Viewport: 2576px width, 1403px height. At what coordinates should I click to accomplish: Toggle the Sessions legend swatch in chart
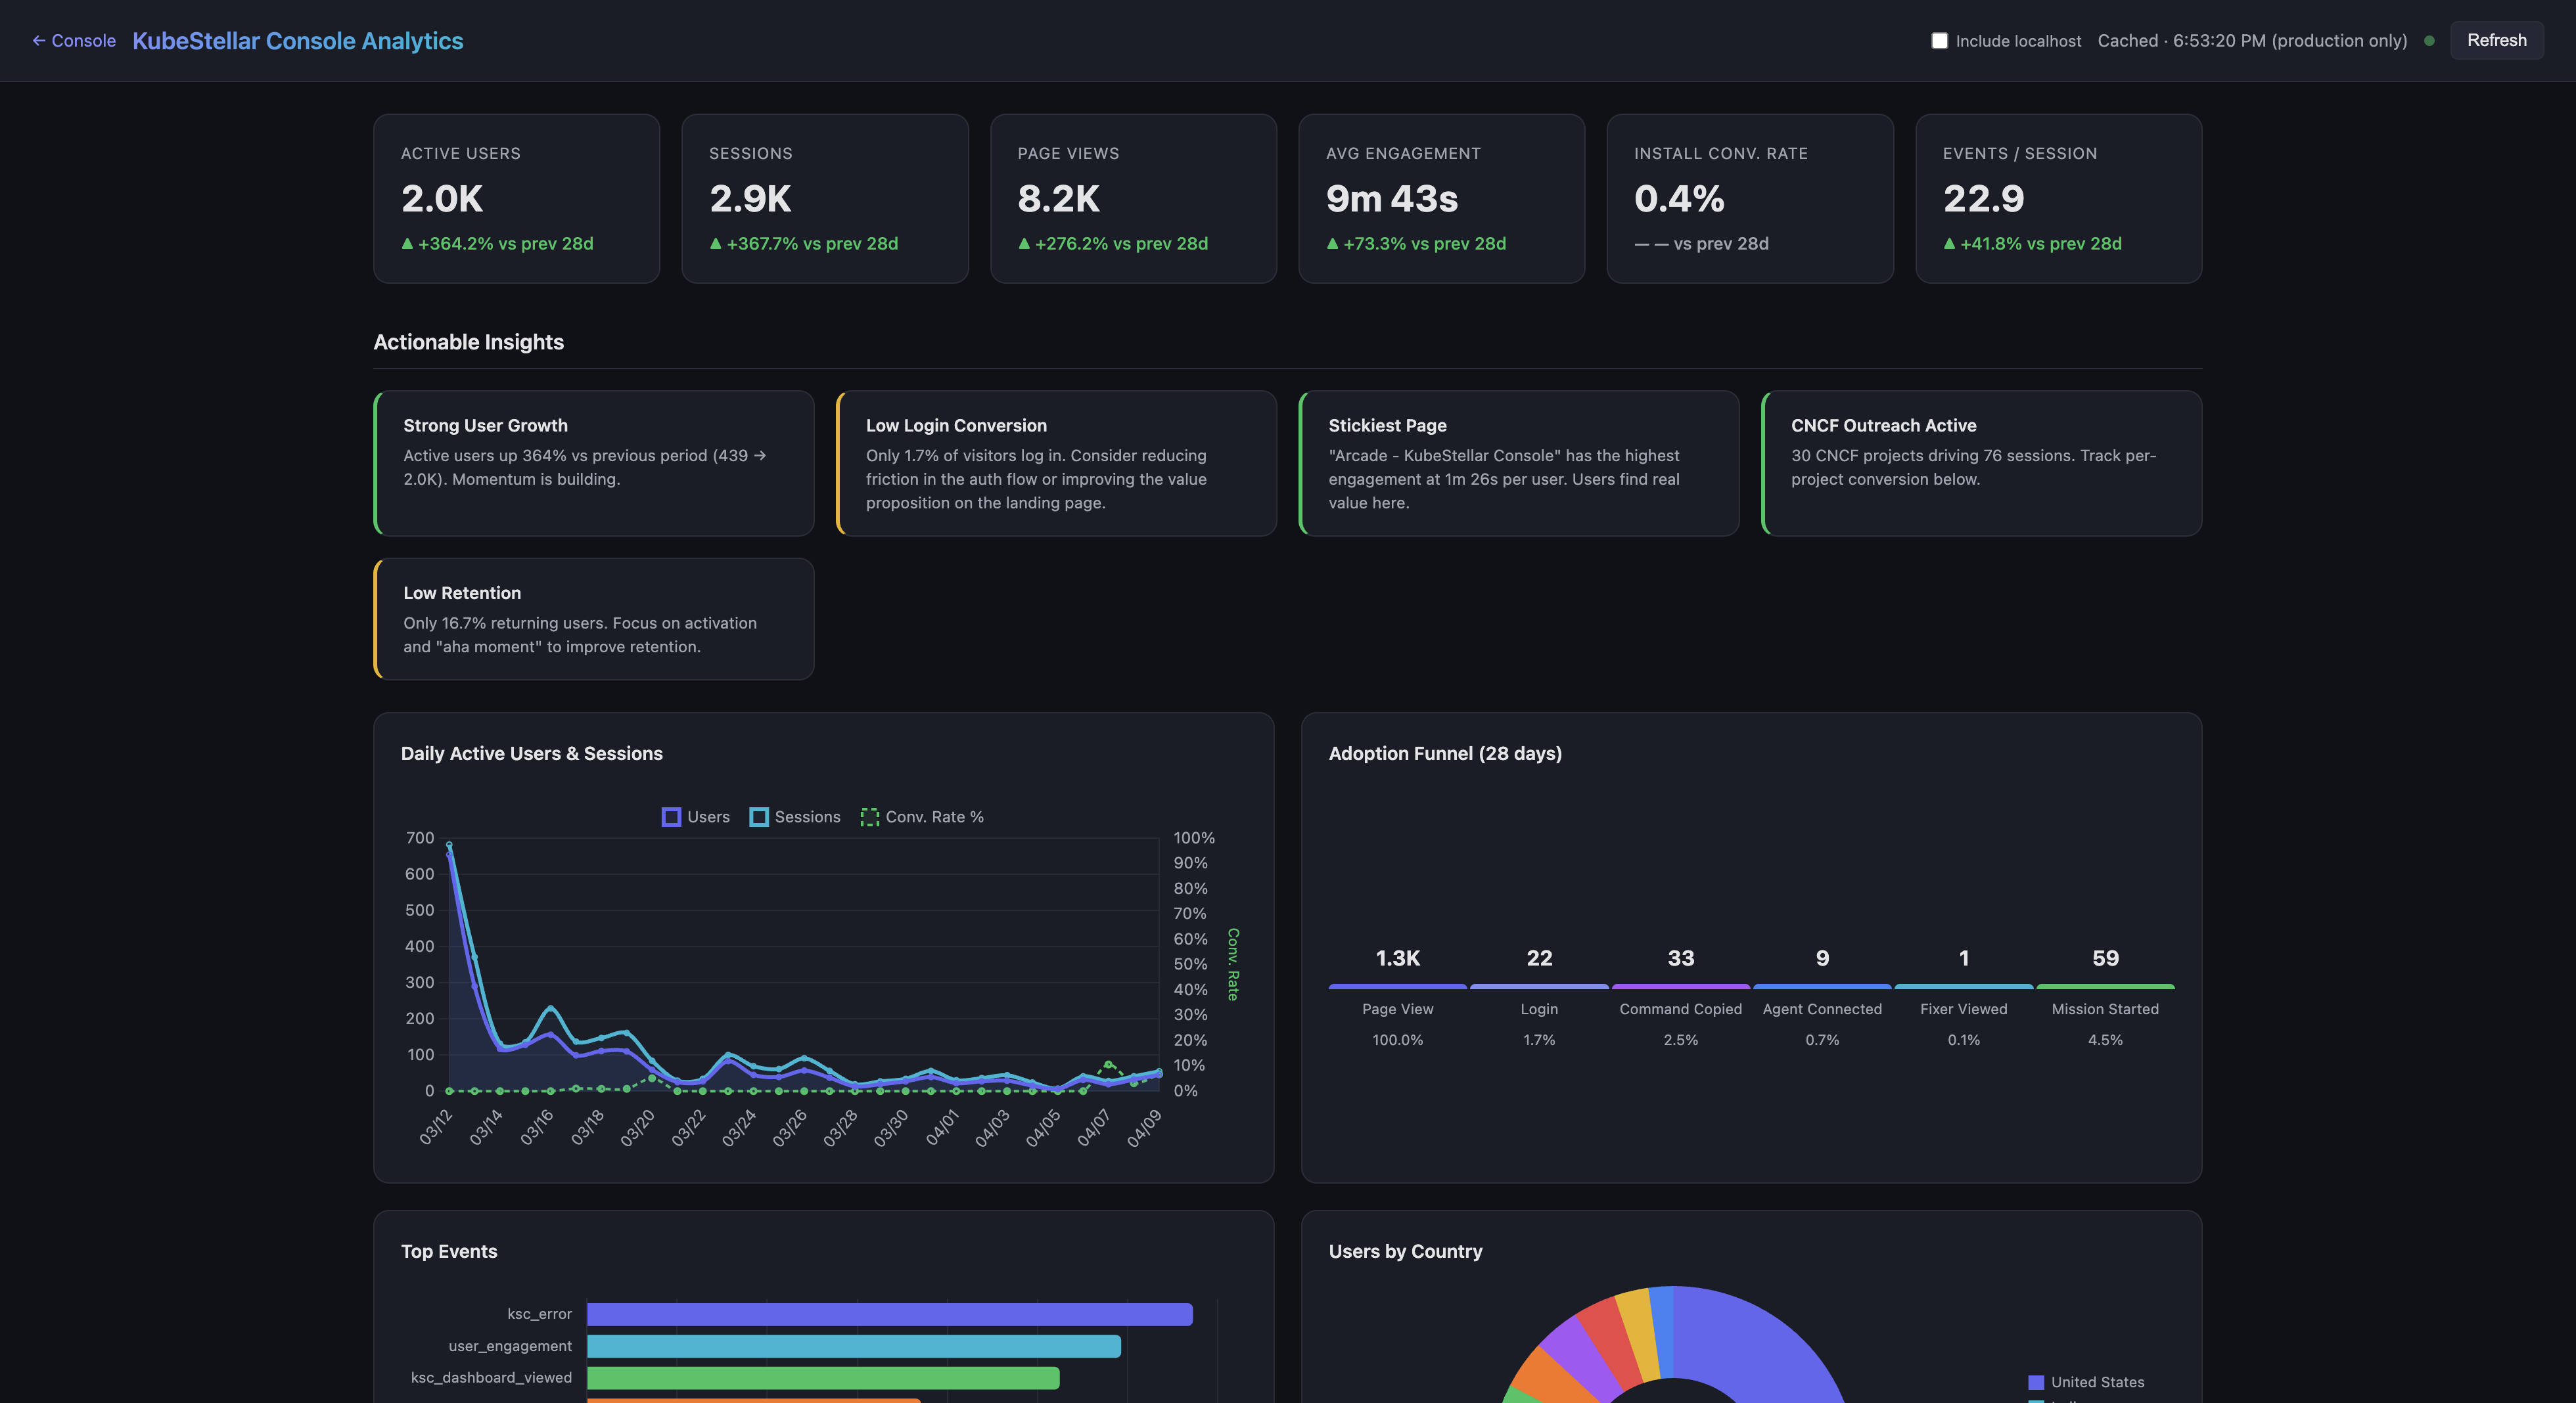[759, 817]
